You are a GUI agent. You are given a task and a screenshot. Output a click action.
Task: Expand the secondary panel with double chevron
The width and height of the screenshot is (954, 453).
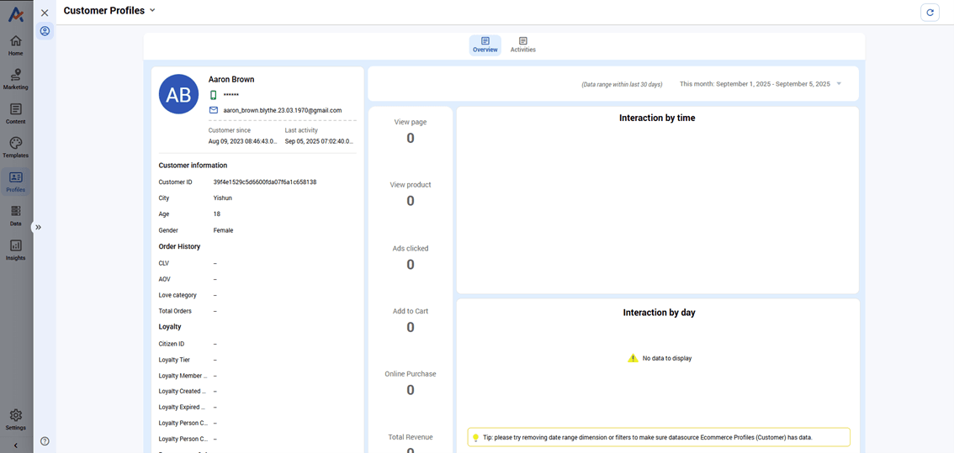tap(38, 227)
